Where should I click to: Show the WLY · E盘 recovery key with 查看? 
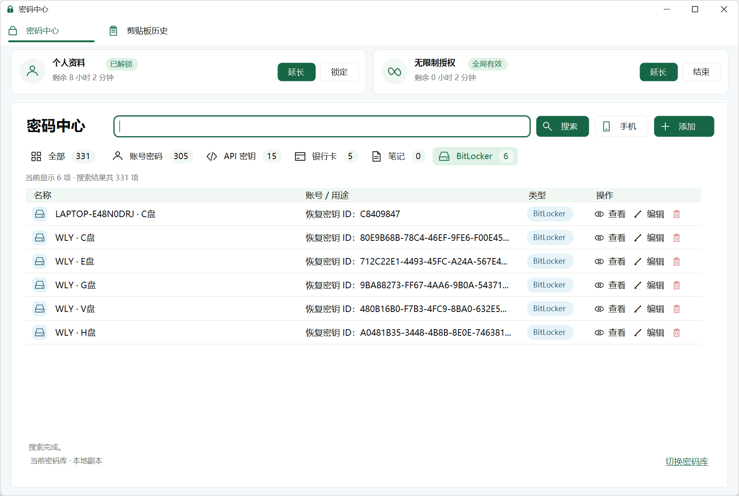tap(610, 261)
